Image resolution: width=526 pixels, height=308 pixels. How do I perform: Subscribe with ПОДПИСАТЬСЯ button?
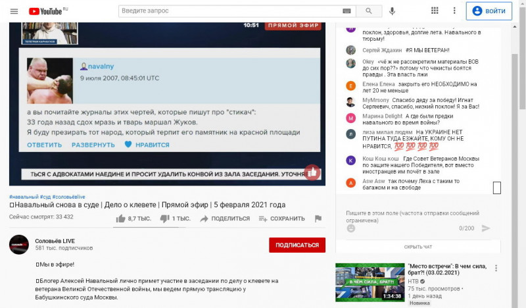[297, 245]
